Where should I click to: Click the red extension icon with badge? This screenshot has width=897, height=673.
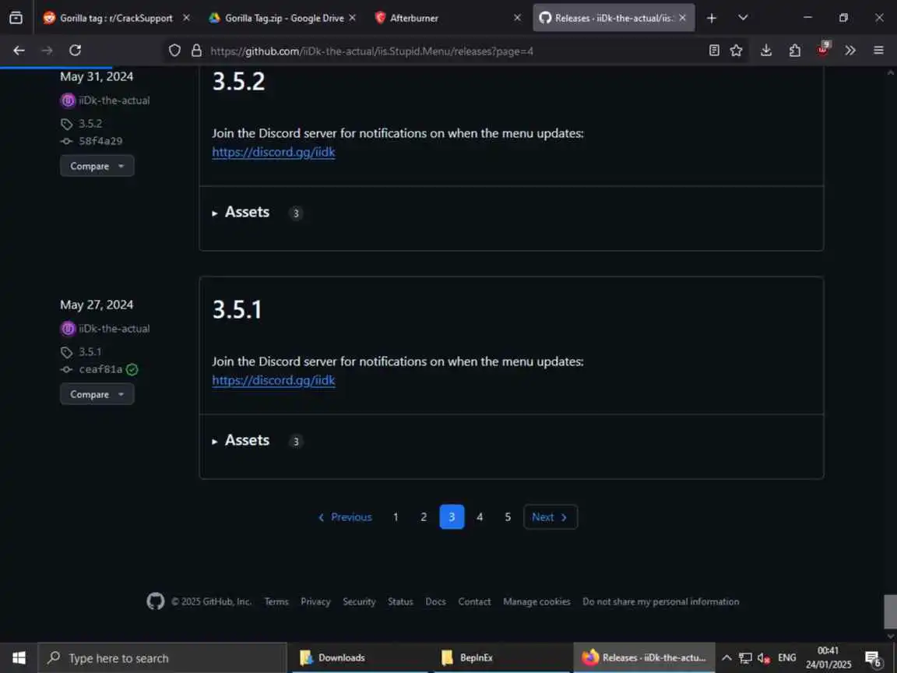point(823,49)
